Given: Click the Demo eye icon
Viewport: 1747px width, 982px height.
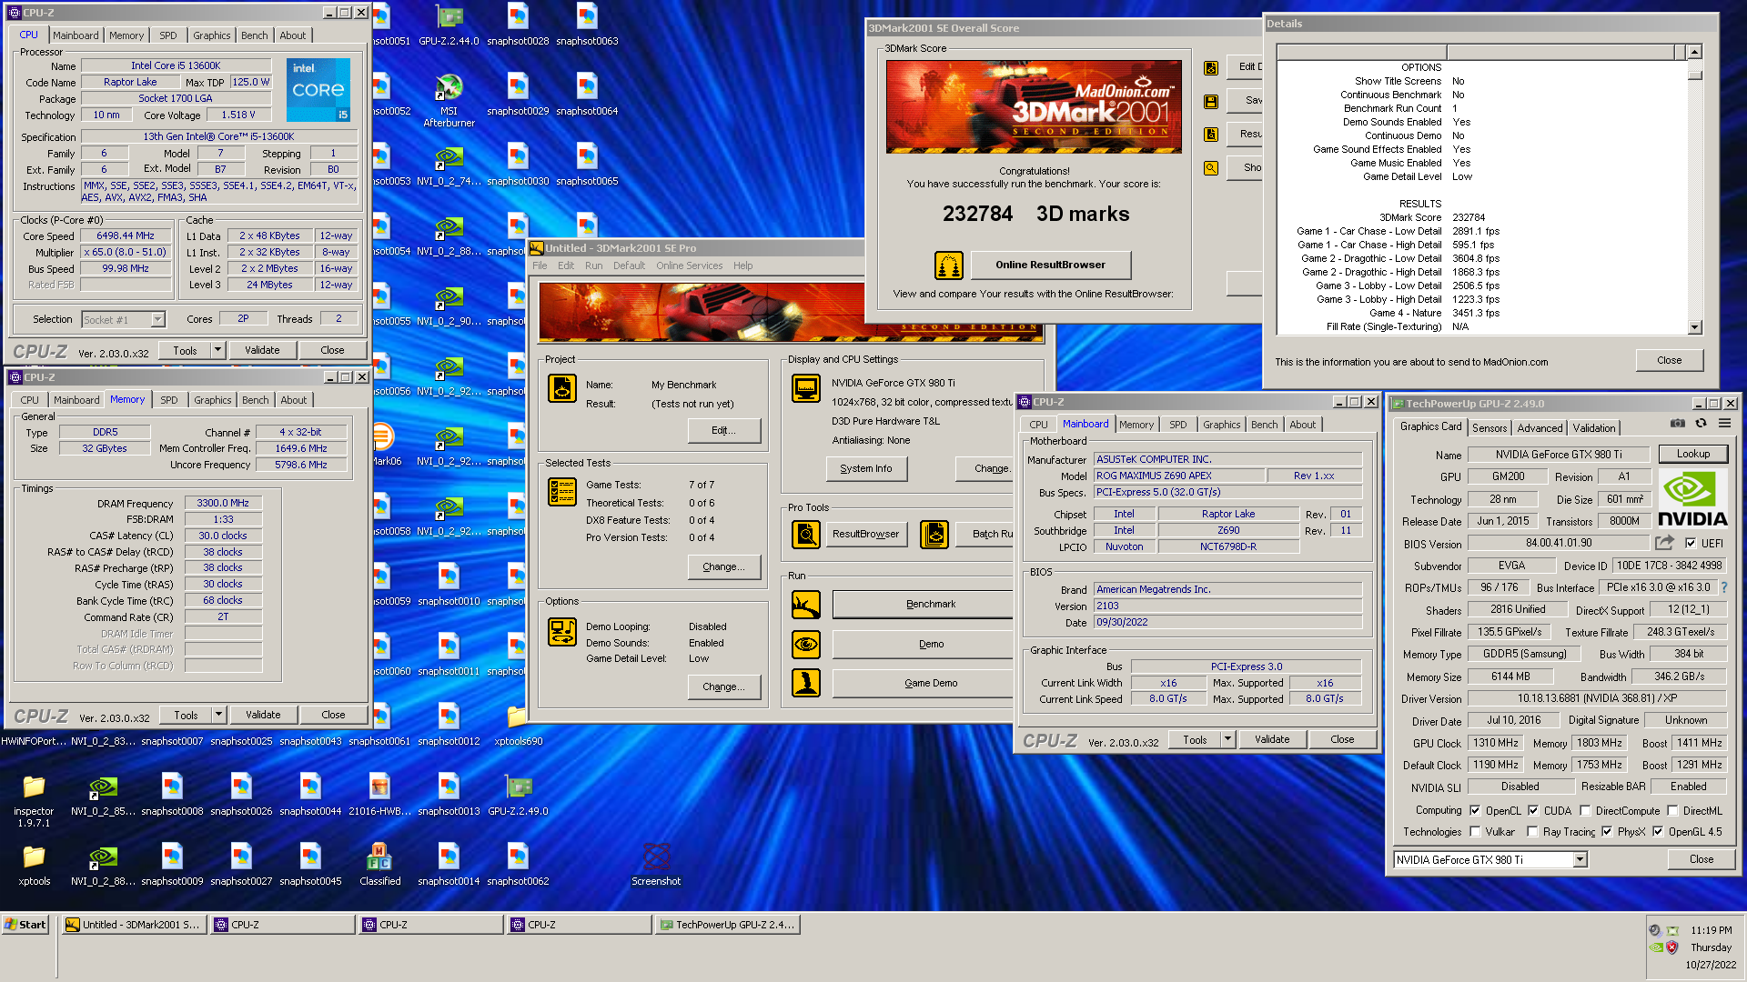Looking at the screenshot, I should tap(806, 645).
